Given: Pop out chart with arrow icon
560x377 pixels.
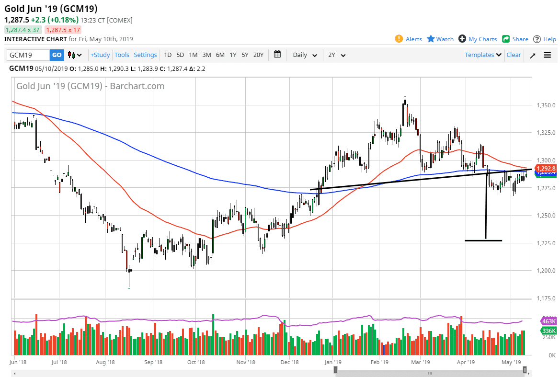Looking at the screenshot, I should pyautogui.click(x=533, y=55).
